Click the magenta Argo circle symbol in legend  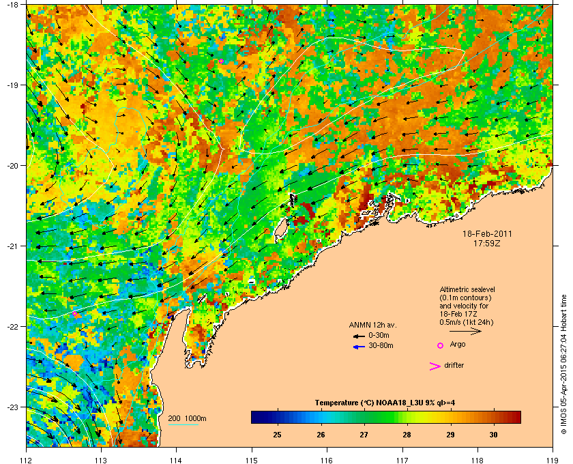point(441,345)
